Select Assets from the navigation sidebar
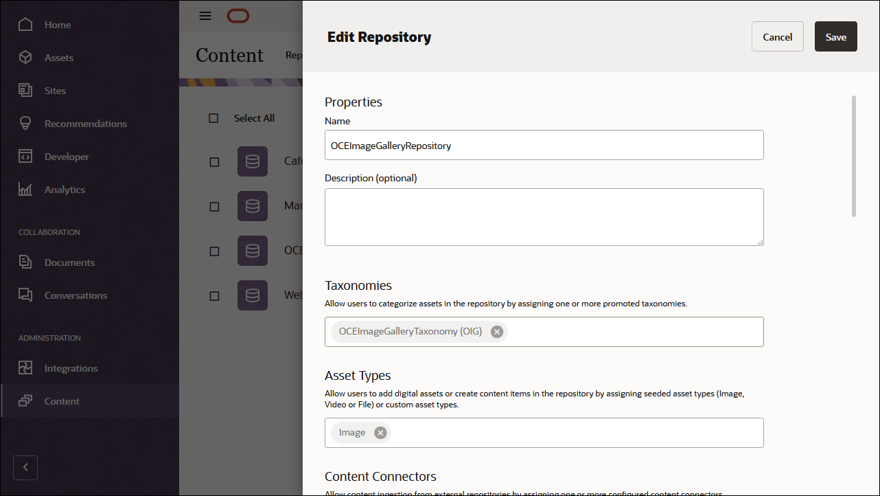This screenshot has height=496, width=880. [58, 57]
